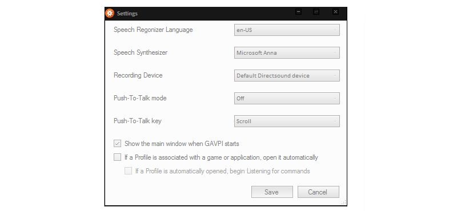Viewport: 457px width, 211px height.
Task: Enable opening Profile automatically with associated application
Action: click(x=117, y=157)
